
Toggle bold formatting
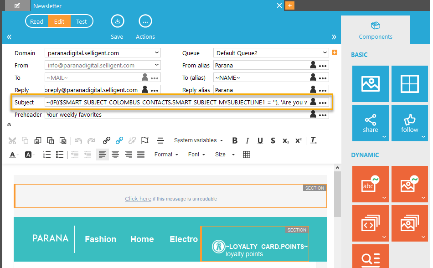235,140
